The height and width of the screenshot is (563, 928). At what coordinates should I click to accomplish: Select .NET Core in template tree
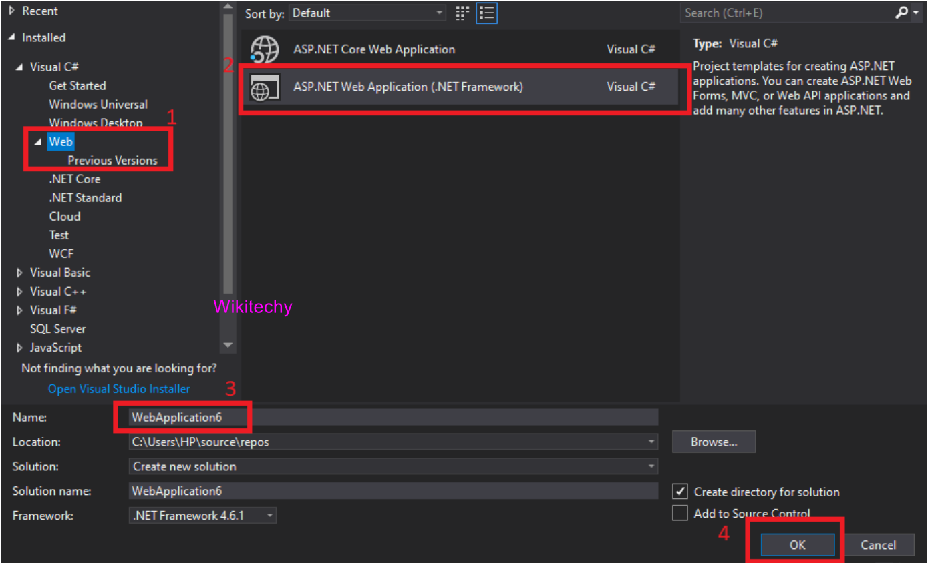tap(74, 179)
